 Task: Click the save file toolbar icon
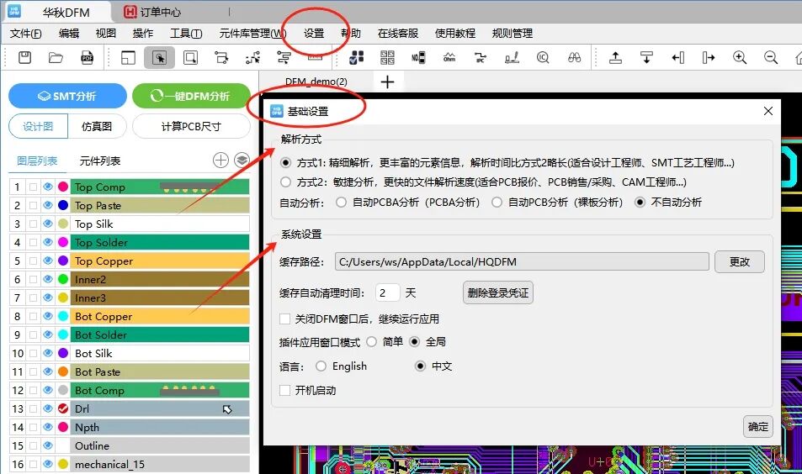pos(24,58)
